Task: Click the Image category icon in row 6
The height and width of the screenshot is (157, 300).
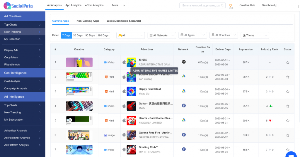Action: [105, 135]
